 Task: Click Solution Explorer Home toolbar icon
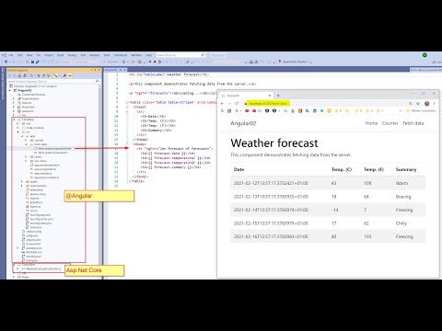(19, 75)
